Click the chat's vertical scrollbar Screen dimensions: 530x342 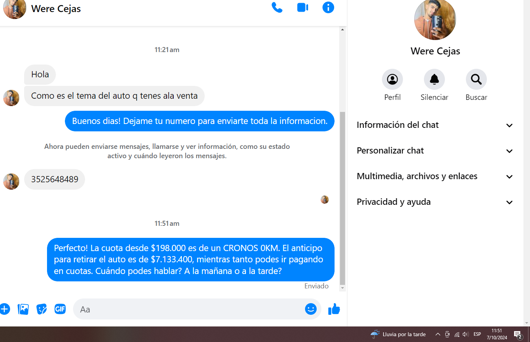tap(342, 194)
